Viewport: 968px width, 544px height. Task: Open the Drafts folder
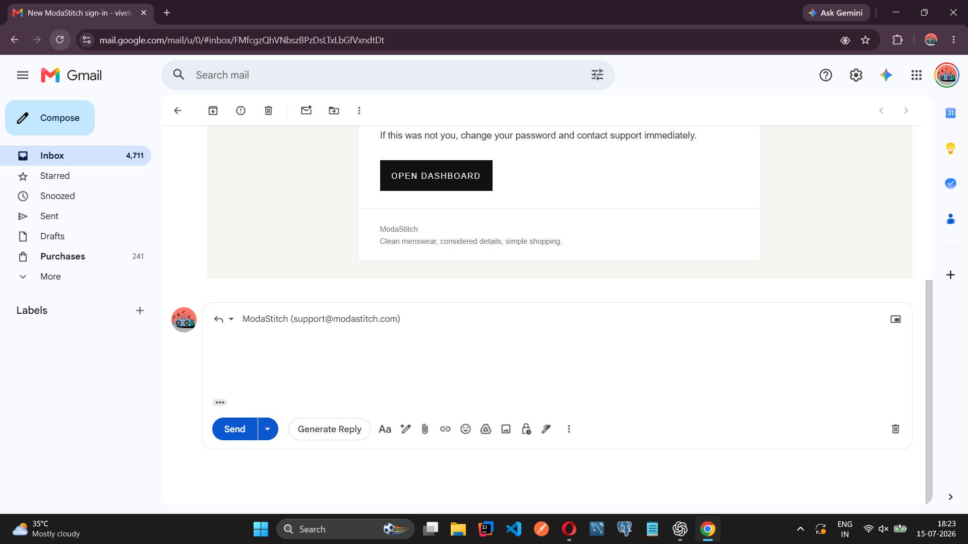point(76,236)
